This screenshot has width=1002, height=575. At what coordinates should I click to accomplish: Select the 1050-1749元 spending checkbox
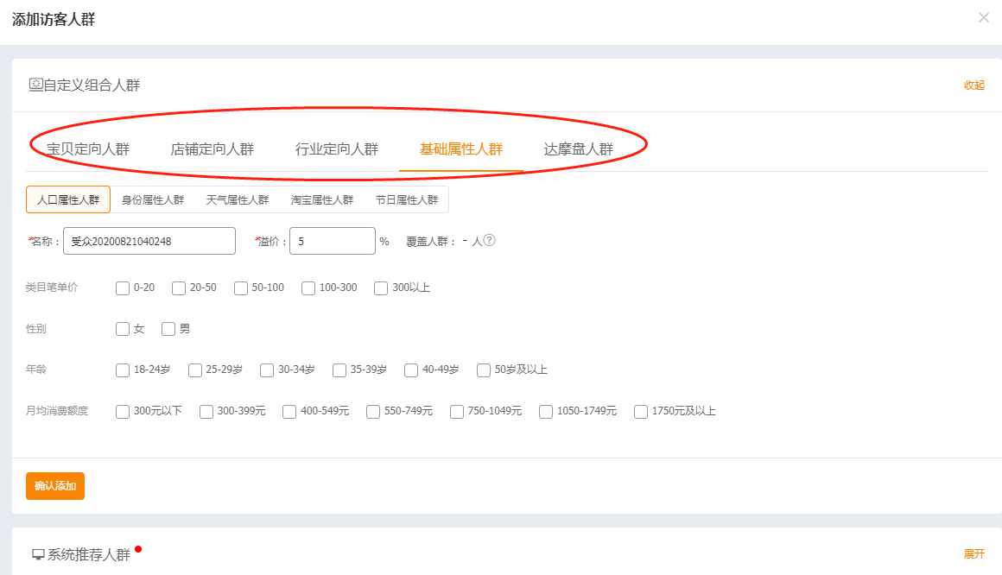pos(546,412)
